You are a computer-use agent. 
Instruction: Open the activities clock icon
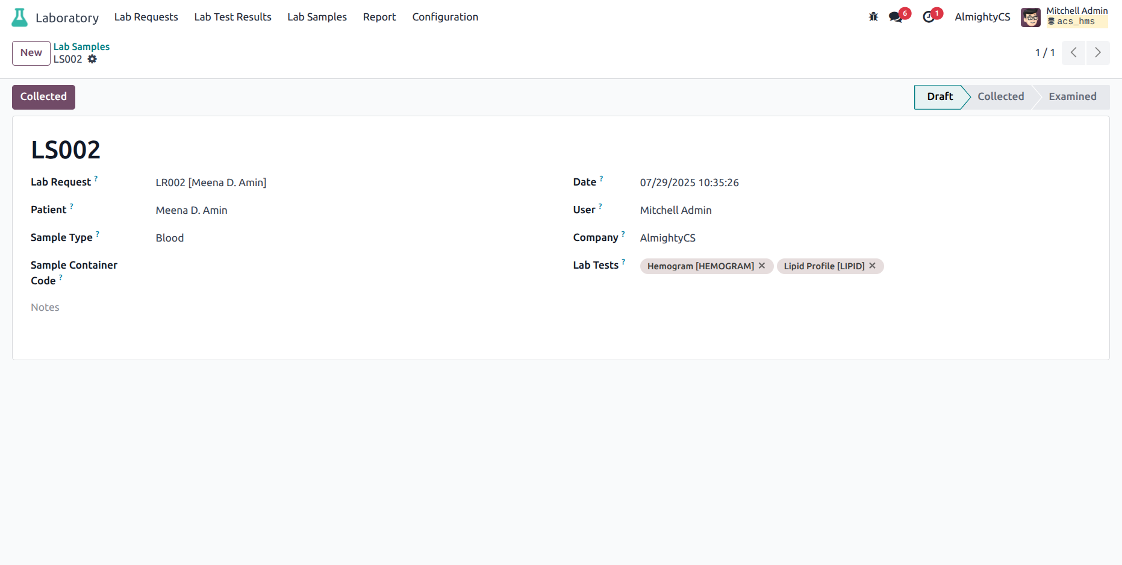click(x=929, y=17)
